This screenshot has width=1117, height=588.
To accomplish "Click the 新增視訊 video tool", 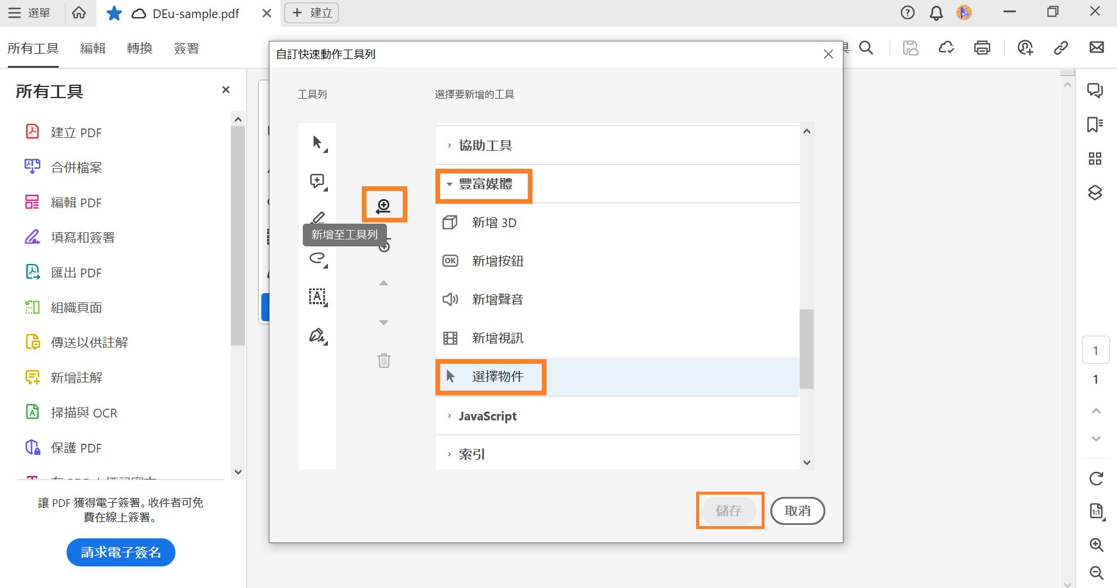I will pyautogui.click(x=496, y=338).
